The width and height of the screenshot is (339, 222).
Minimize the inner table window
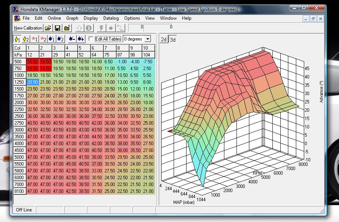(x=306, y=19)
